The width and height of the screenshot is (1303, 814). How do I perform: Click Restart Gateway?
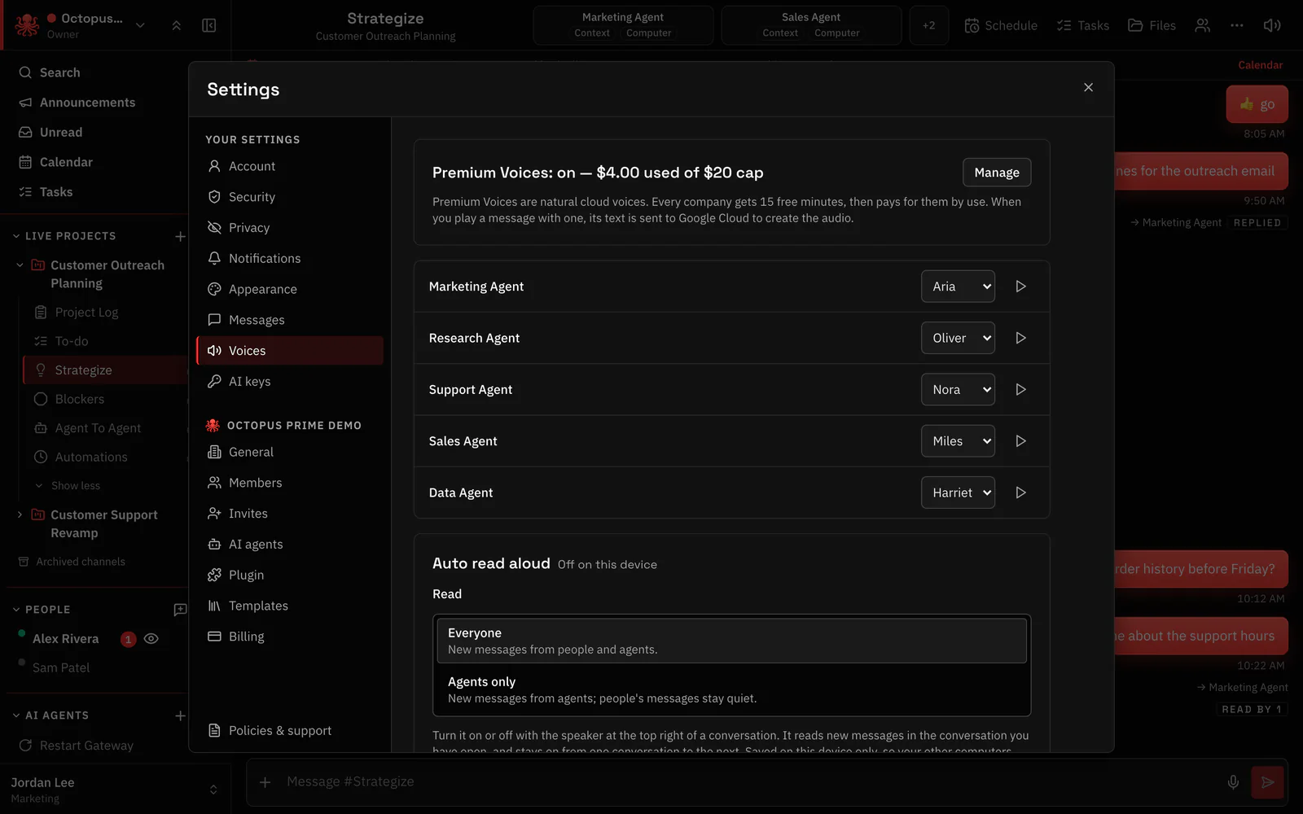[x=86, y=746]
